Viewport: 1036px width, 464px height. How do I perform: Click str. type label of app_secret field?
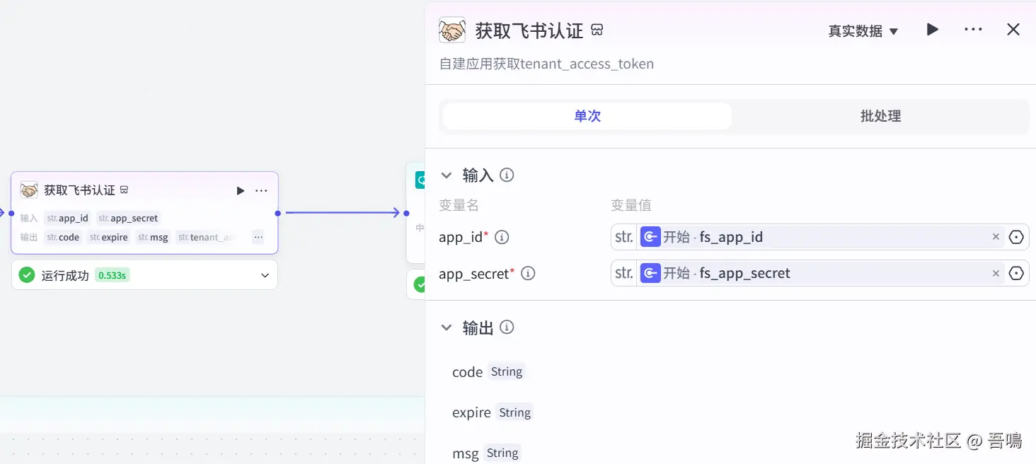pyautogui.click(x=624, y=273)
